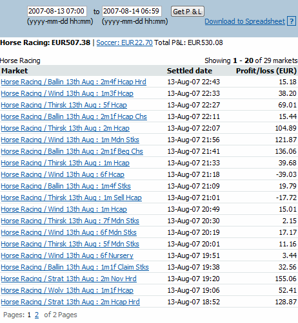The width and height of the screenshot is (298, 323).
Task: Open Thirsk 5f Hcap market
Action: 64,105
